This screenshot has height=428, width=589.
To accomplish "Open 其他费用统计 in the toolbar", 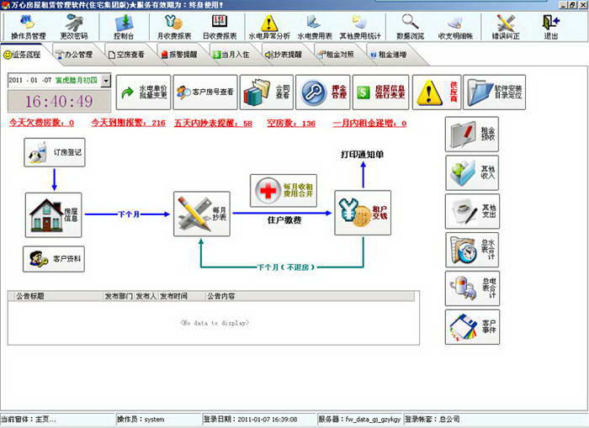I will 360,27.
